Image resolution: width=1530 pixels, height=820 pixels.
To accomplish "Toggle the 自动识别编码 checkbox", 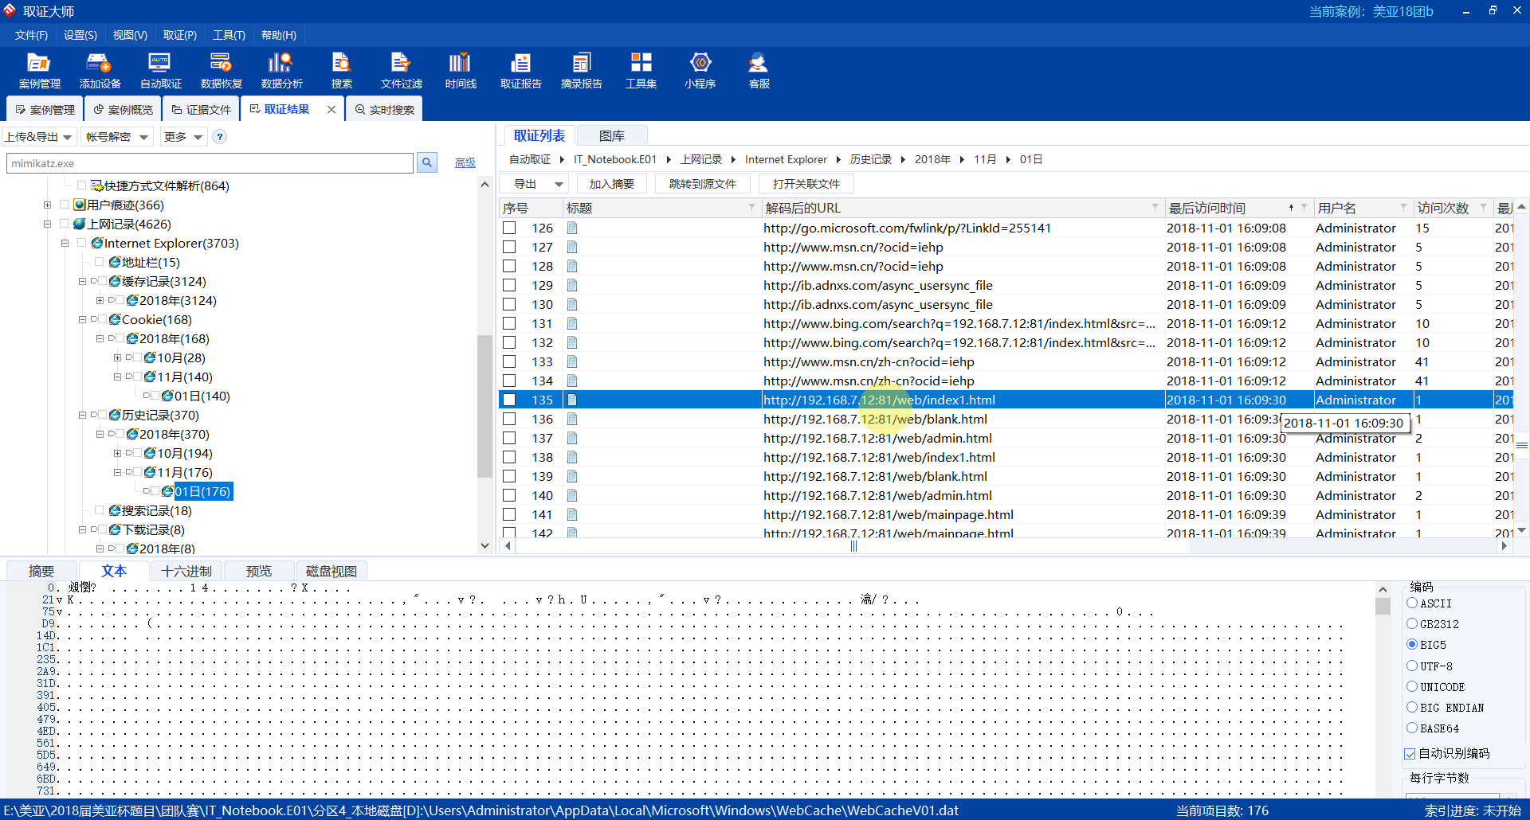I will point(1410,754).
